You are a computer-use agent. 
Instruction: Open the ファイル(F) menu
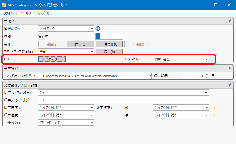(10, 13)
